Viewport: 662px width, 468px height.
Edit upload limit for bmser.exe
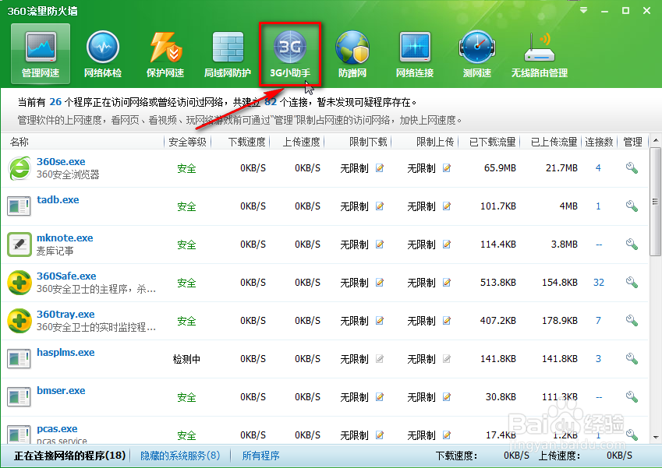447,396
